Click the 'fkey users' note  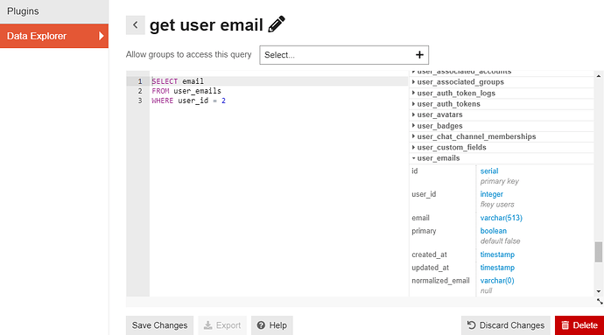(x=497, y=205)
